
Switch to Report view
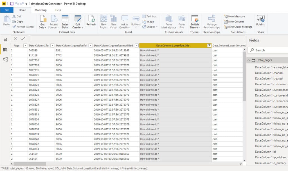(5, 40)
